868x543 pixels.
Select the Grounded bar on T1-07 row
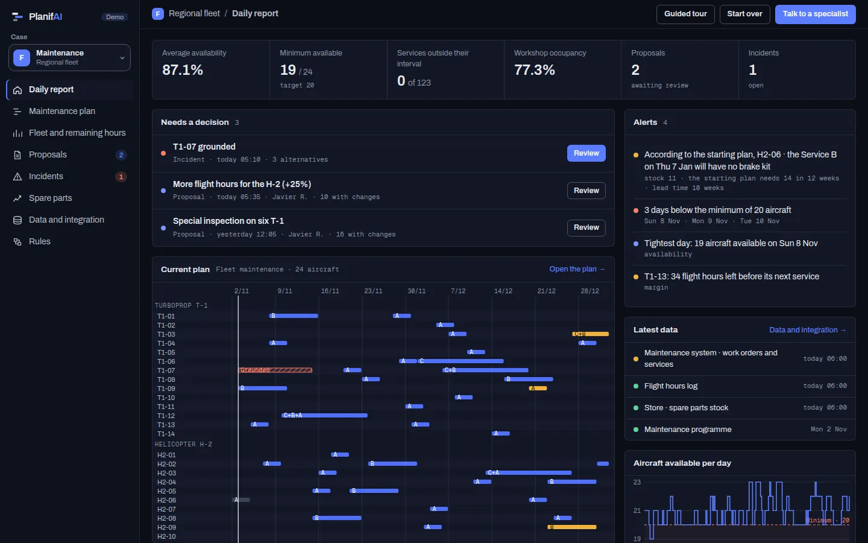click(x=275, y=370)
